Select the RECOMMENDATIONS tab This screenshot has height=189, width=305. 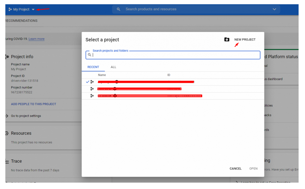tap(21, 21)
